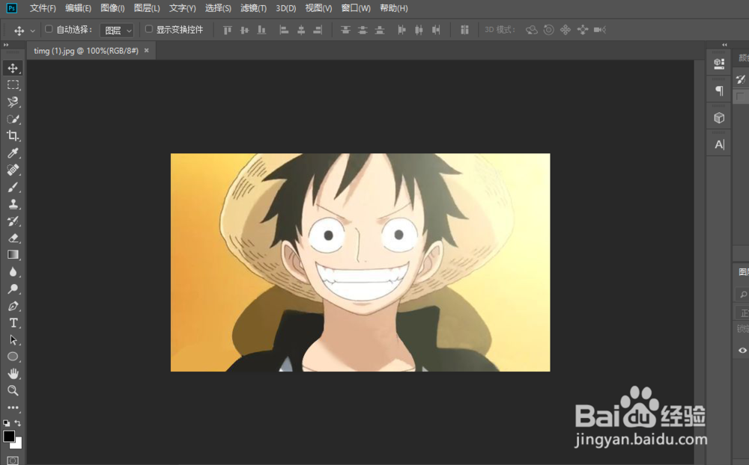Image resolution: width=749 pixels, height=465 pixels.
Task: Click Align vertical centers icon
Action: [x=245, y=30]
